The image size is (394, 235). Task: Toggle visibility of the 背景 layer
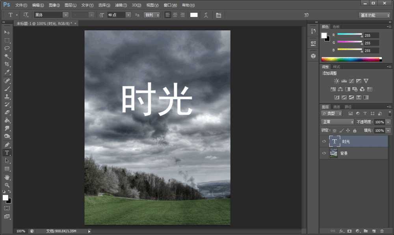[x=324, y=153]
